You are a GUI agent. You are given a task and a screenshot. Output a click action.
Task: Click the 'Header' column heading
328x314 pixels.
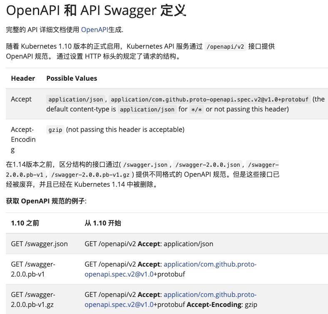(23, 78)
